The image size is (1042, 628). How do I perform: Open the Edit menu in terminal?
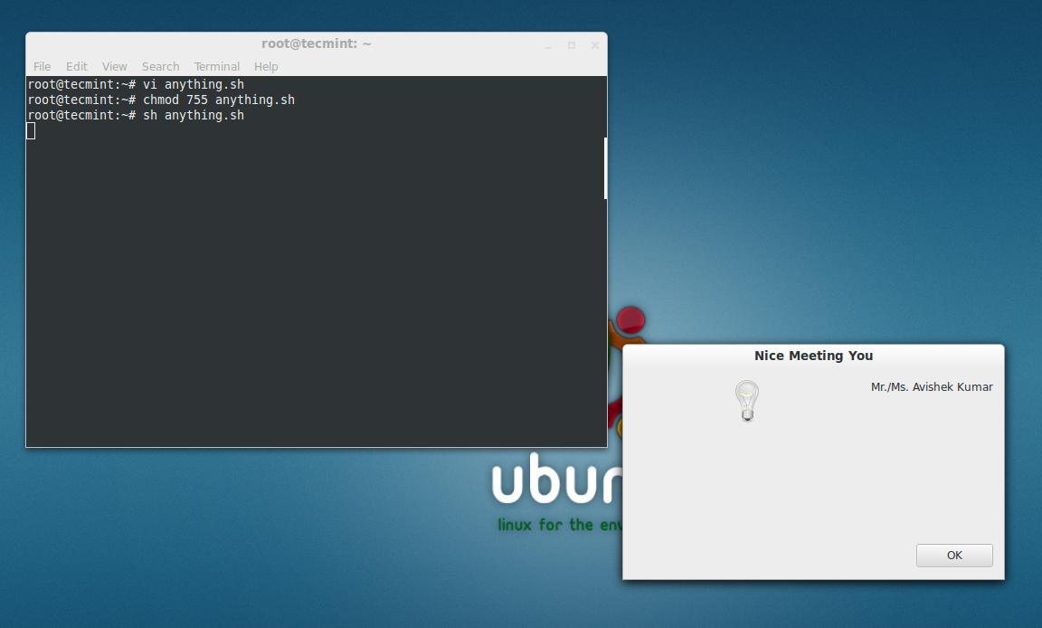pos(76,66)
